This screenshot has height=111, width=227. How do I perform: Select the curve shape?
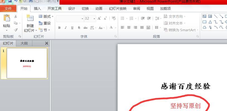pos(221,27)
